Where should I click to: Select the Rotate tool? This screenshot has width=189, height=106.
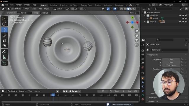4,35
